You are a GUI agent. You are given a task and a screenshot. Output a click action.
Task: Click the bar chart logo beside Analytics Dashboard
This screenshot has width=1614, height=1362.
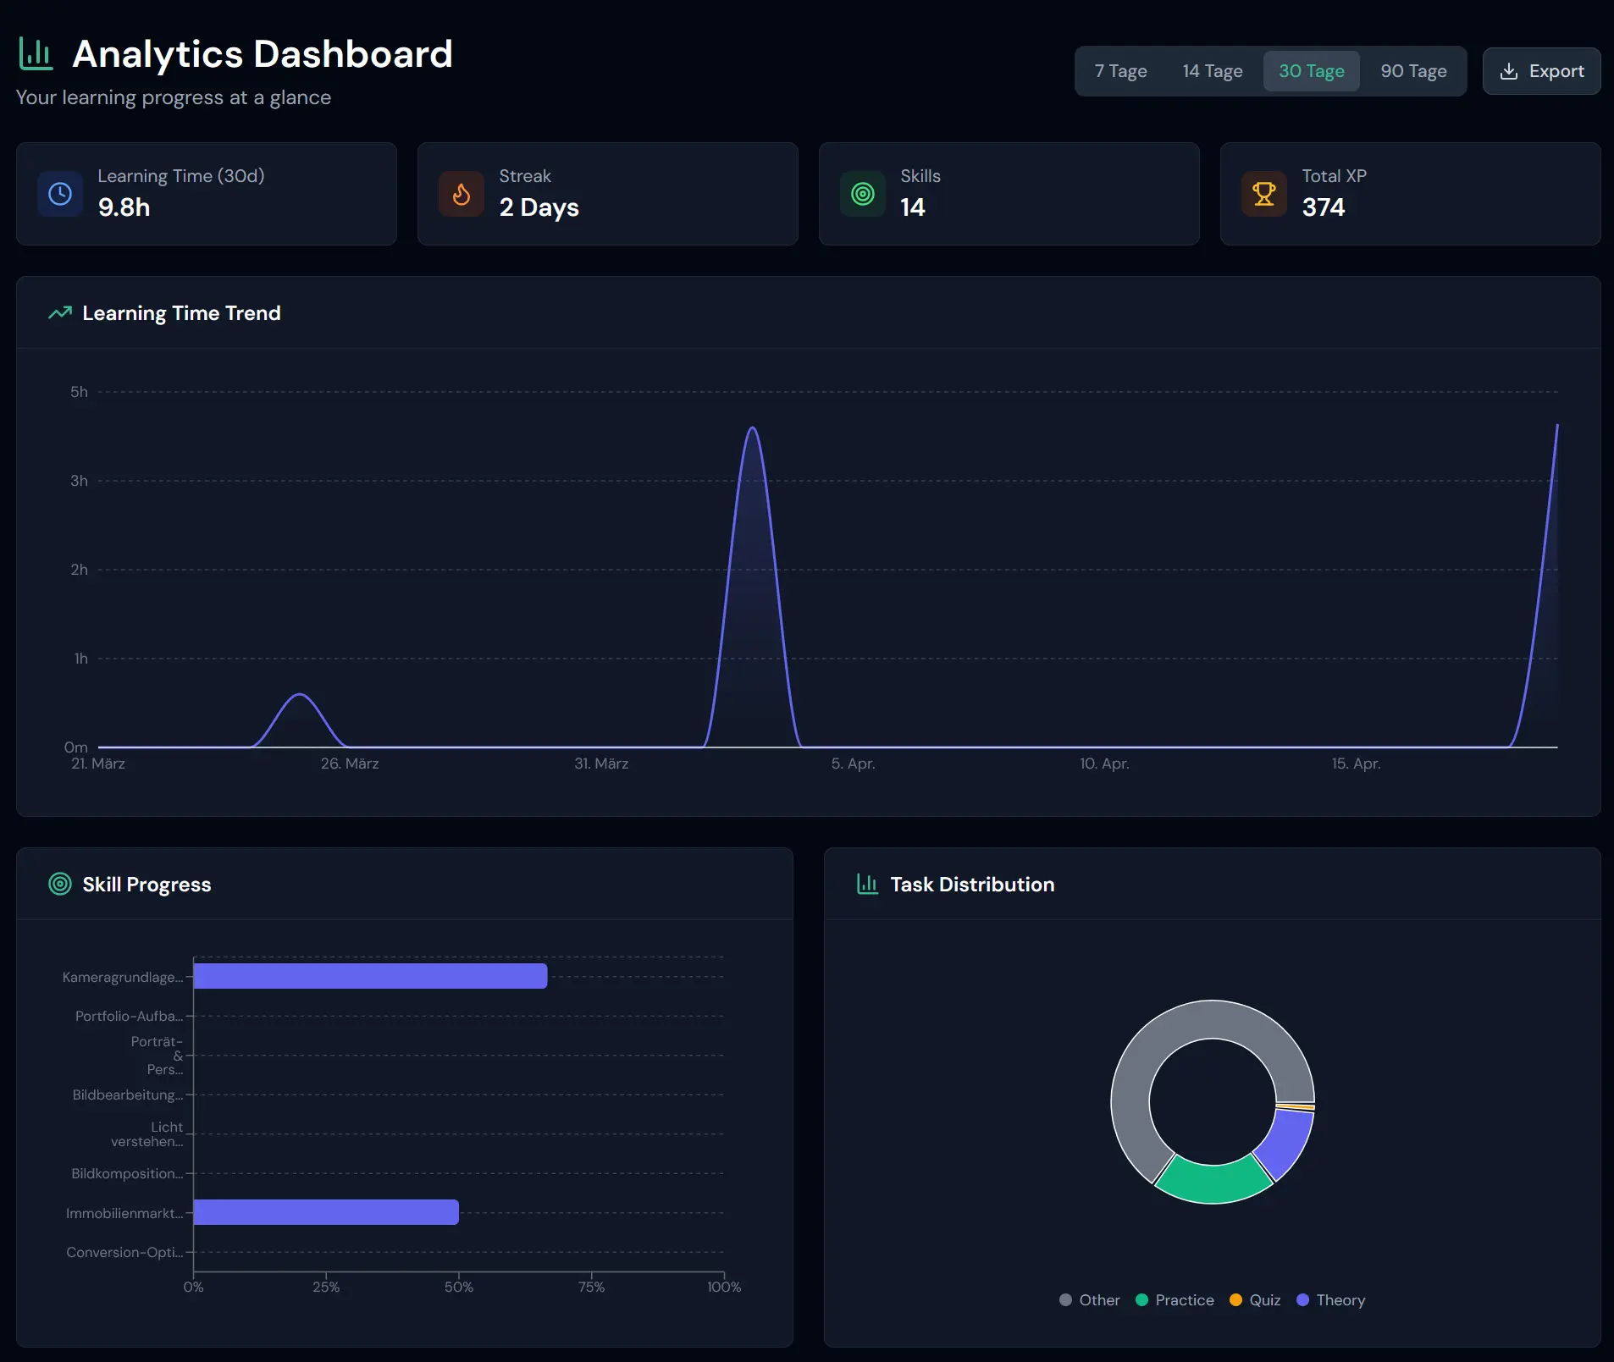[36, 53]
